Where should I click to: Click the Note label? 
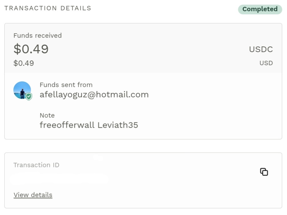(x=47, y=115)
